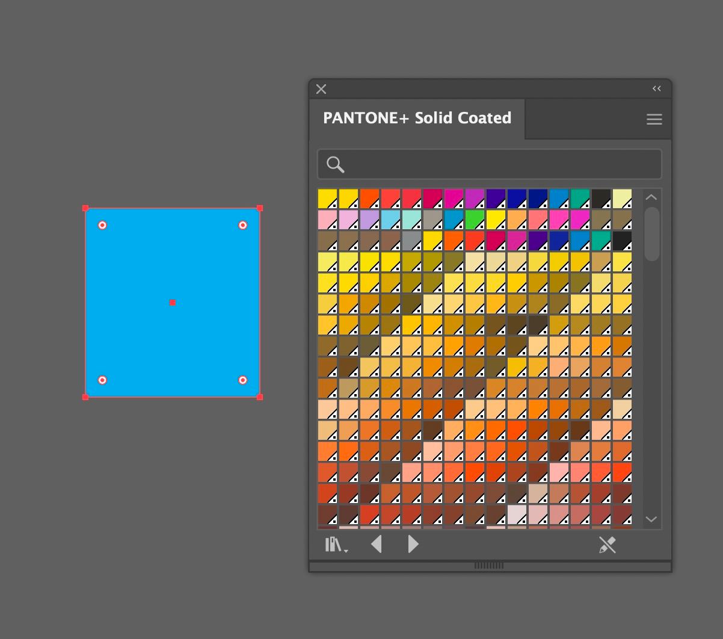Image resolution: width=723 pixels, height=639 pixels.
Task: Open the Pantone panel hamburger menu
Action: (654, 119)
